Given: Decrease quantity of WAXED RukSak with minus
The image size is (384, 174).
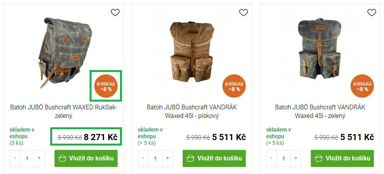Looking at the screenshot, I should (15, 158).
